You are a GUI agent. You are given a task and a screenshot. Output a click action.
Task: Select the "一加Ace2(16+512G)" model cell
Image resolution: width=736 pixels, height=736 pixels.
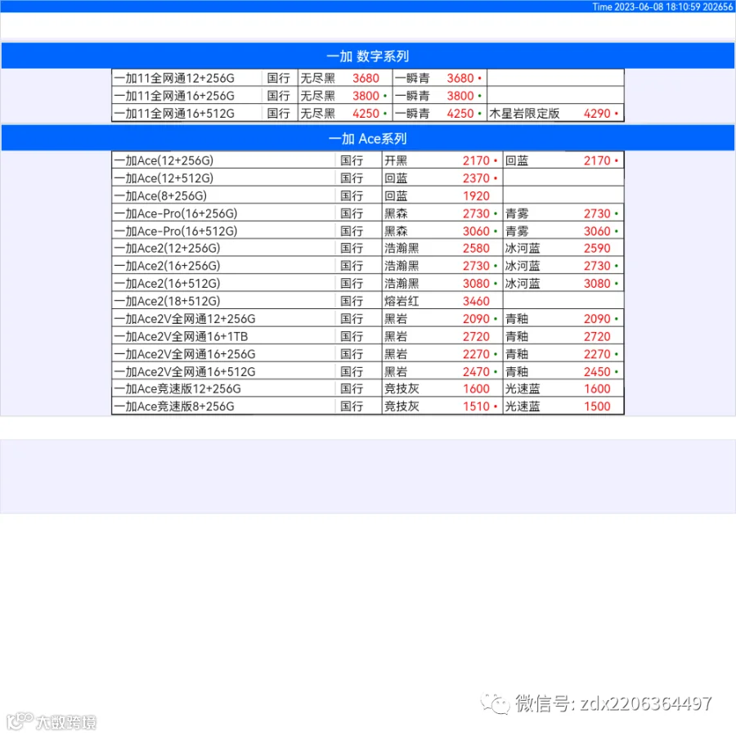click(223, 284)
